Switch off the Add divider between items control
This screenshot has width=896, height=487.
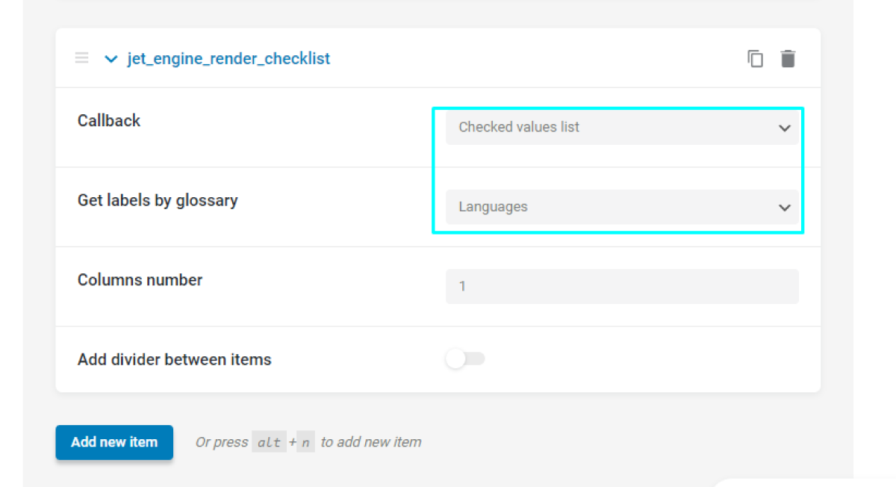465,359
